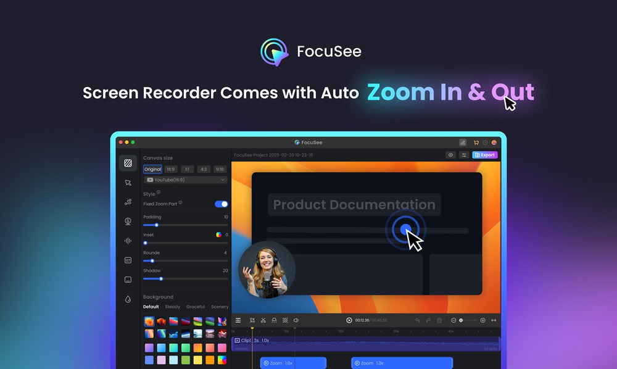
Task: Open the Inset color picker swatch
Action: (x=218, y=235)
